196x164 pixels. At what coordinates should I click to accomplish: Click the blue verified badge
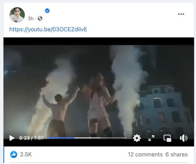47,11
